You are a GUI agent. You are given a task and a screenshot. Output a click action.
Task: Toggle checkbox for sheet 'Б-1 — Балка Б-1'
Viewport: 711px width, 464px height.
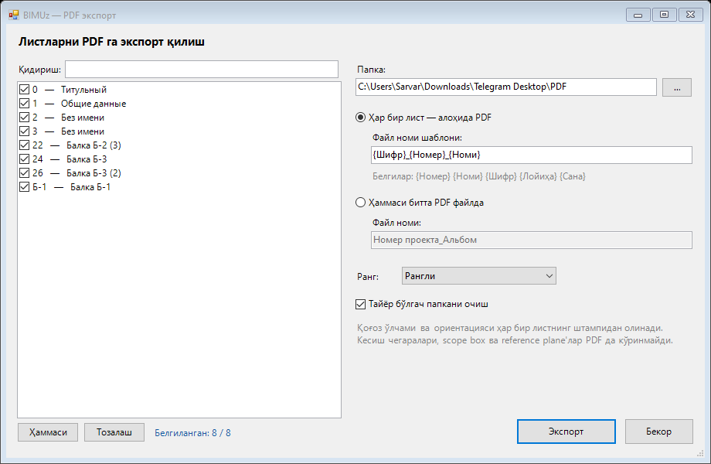(25, 187)
